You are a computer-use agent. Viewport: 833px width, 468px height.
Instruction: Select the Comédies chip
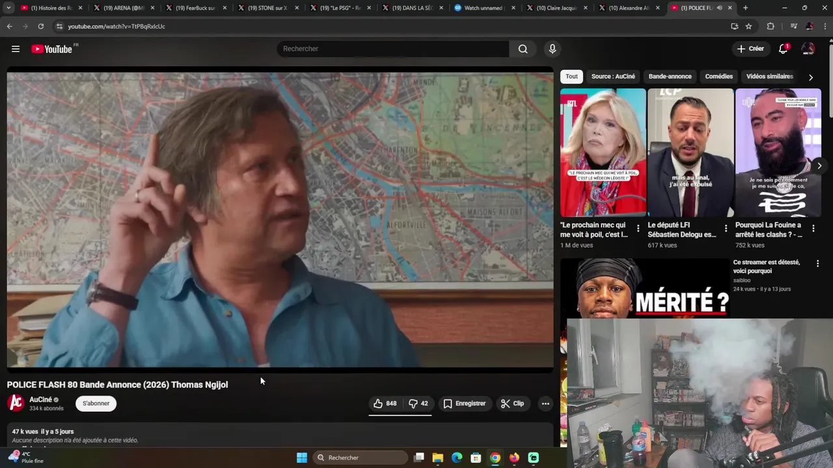pos(718,77)
